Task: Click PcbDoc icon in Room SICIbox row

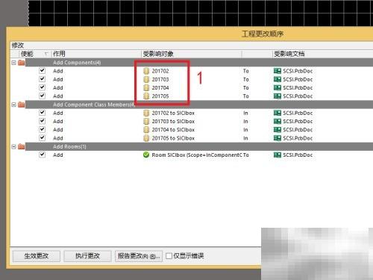Action: click(x=278, y=155)
